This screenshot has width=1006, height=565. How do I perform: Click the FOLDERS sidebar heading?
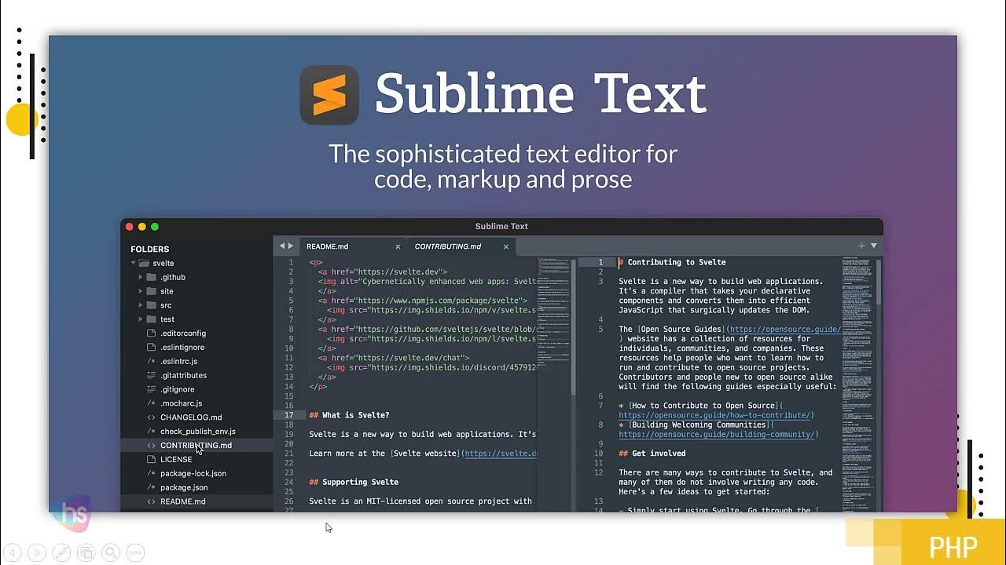click(x=149, y=249)
